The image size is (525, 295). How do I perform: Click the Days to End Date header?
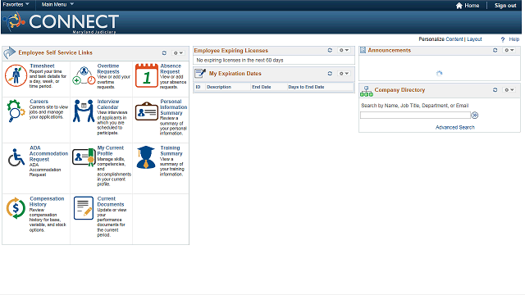pos(306,87)
